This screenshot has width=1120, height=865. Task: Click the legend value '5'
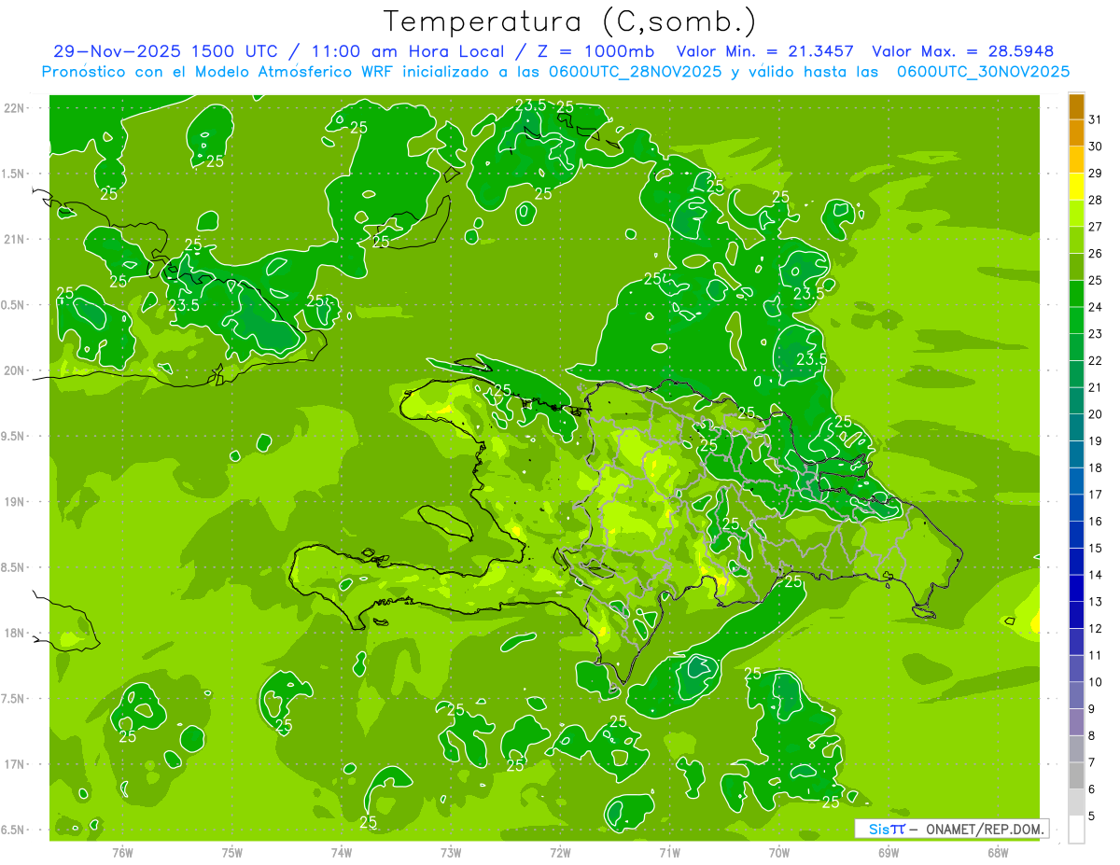[x=1092, y=816]
